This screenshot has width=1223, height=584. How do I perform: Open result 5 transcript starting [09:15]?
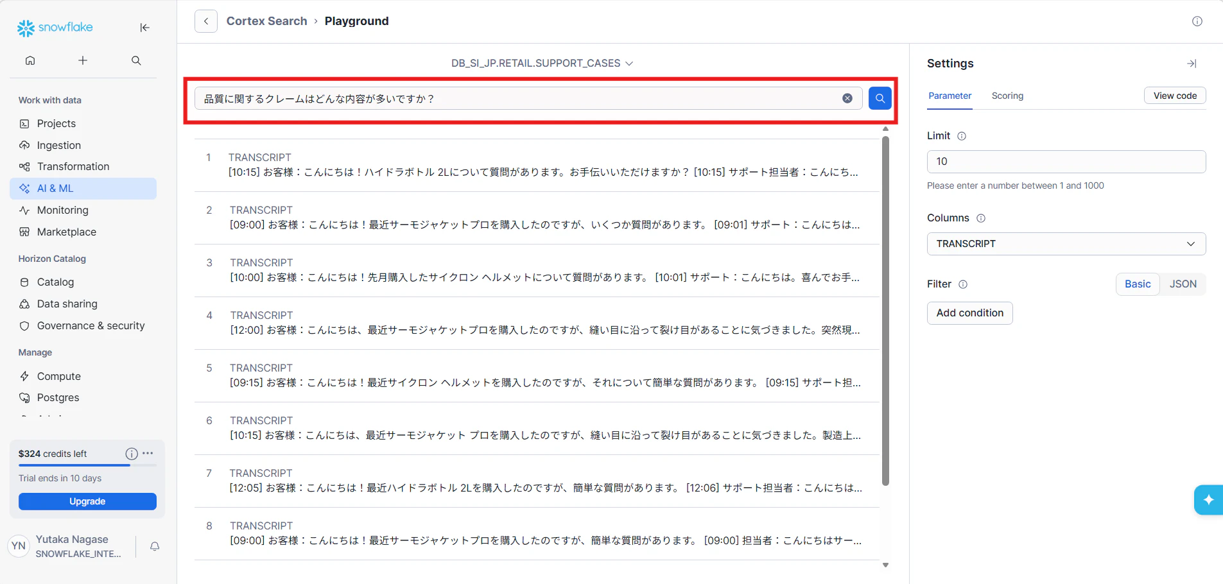[x=537, y=375]
